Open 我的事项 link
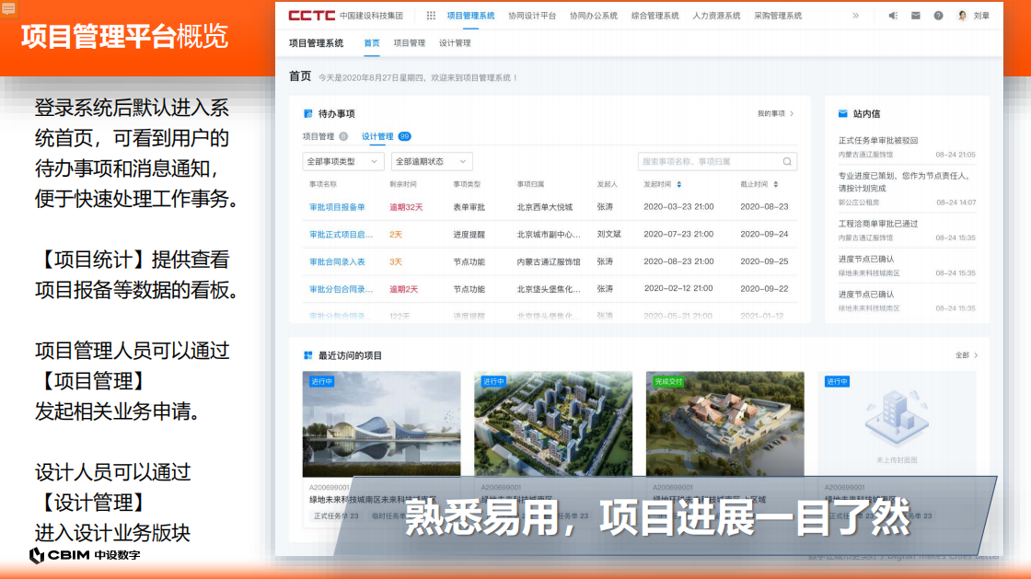The height and width of the screenshot is (579, 1031). click(x=775, y=114)
